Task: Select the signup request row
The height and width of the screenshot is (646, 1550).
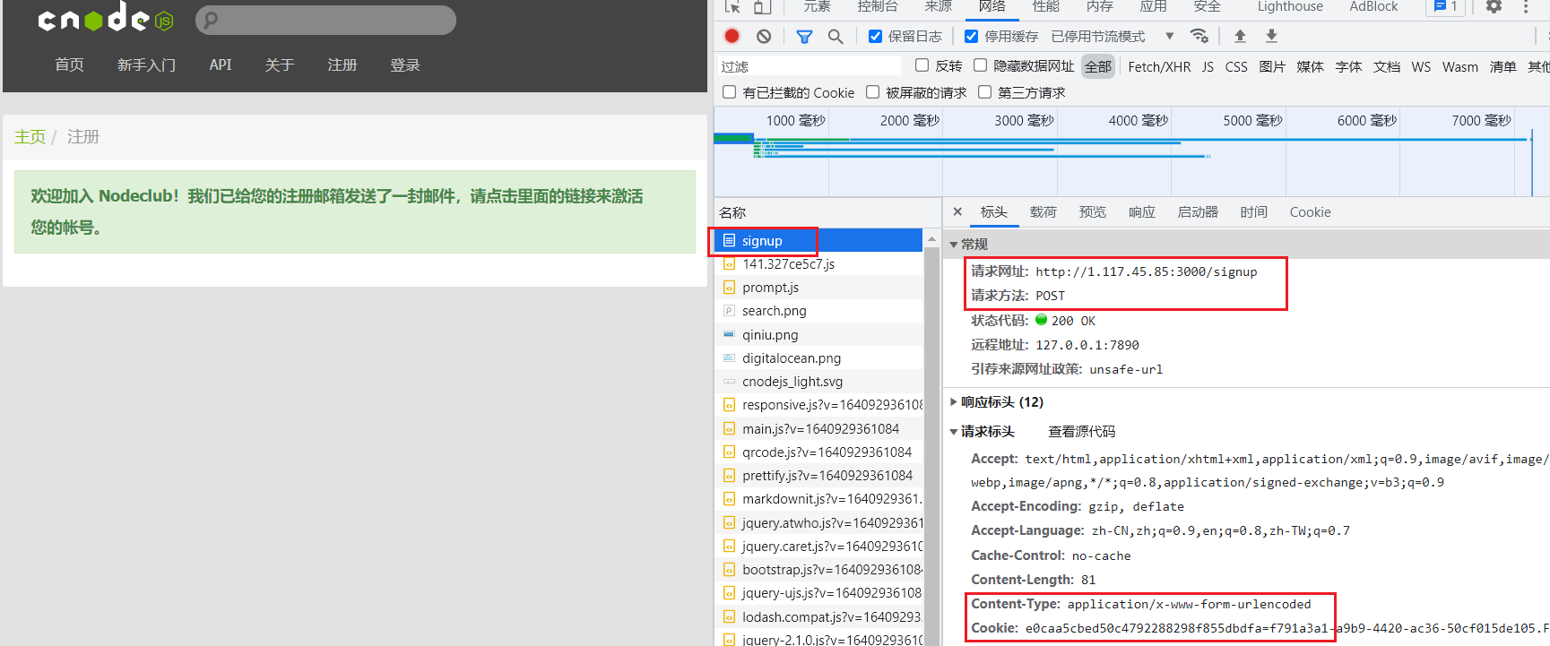Action: point(818,240)
